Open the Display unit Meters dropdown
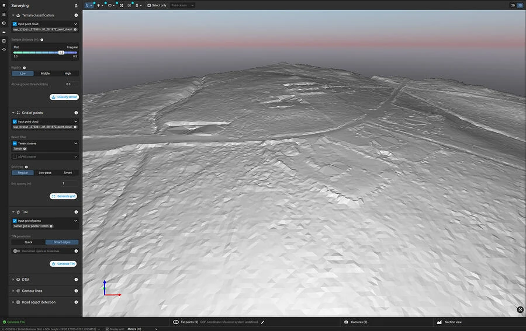 141,329
